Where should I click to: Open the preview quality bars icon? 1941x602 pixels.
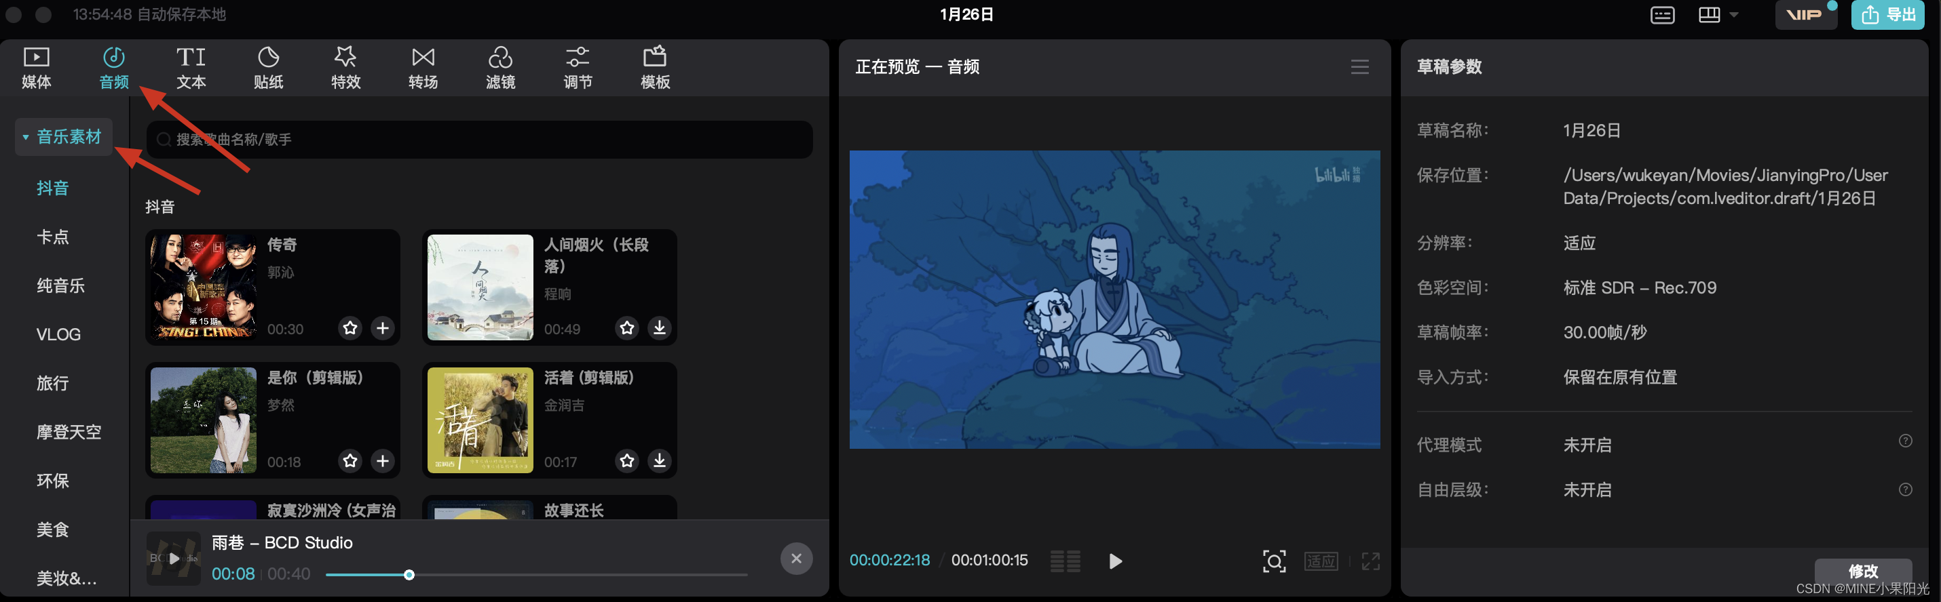(x=1066, y=561)
